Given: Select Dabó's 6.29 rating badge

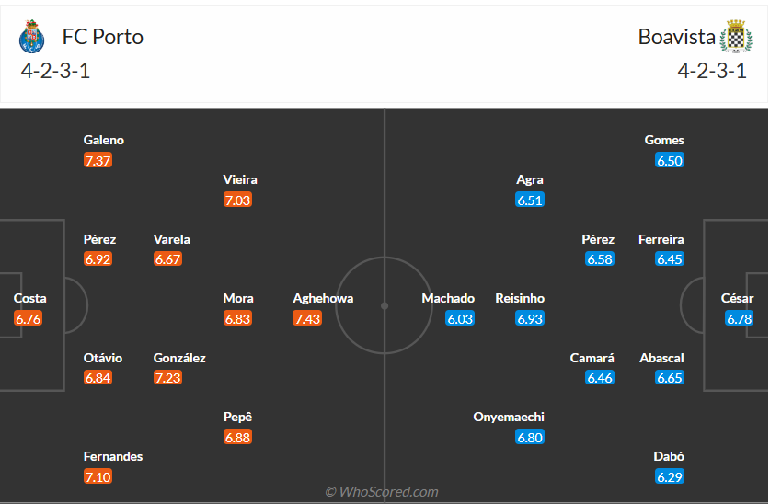Looking at the screenshot, I should (x=670, y=476).
